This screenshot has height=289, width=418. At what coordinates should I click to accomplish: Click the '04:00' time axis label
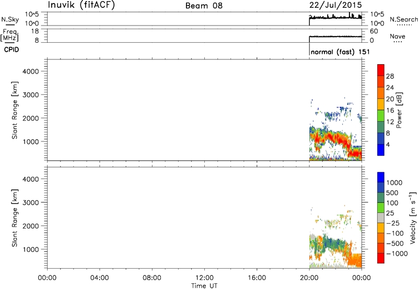pos(99,278)
